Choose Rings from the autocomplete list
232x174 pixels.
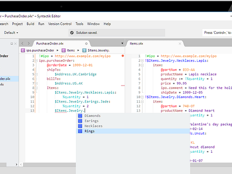133,131
